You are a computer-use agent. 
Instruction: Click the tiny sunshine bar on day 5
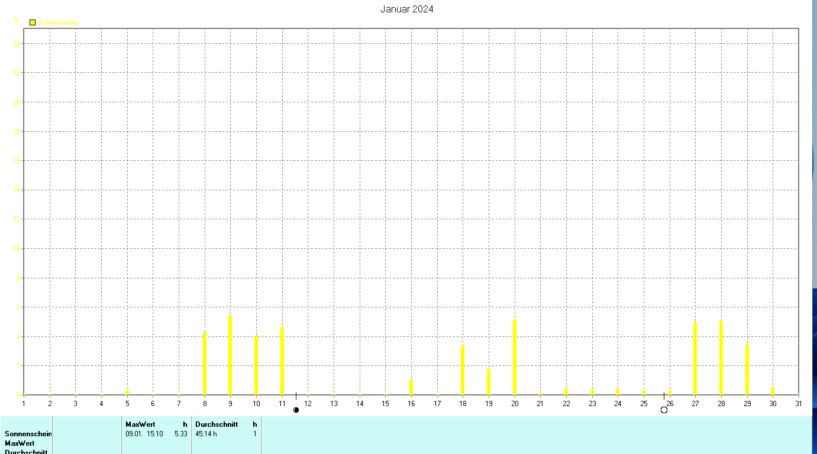coord(127,393)
